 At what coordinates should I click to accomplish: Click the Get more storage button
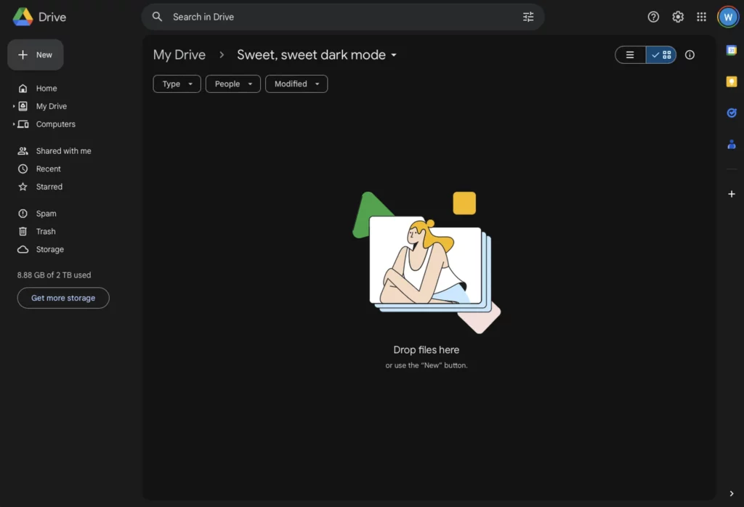click(x=63, y=298)
